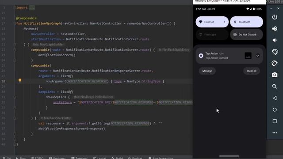Open the Profiler tool window tab

(135, 158)
